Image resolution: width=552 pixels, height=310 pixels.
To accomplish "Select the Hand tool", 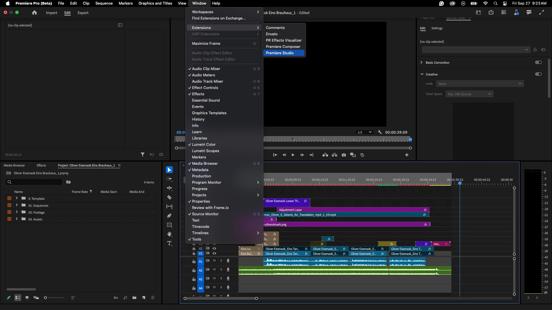I will coord(169,234).
